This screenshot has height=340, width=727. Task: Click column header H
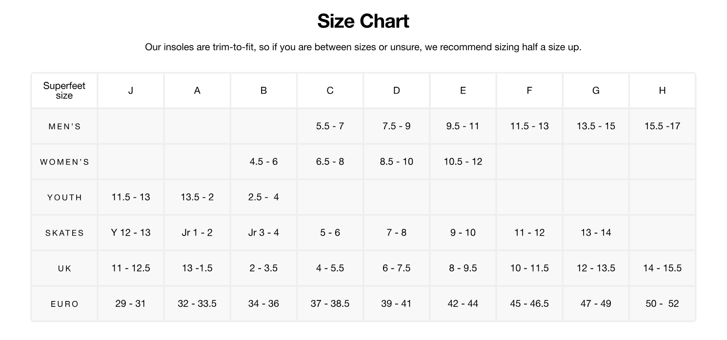tap(662, 91)
